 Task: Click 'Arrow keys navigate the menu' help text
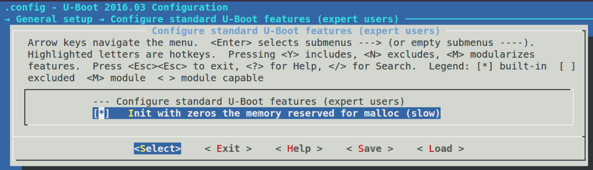point(114,43)
